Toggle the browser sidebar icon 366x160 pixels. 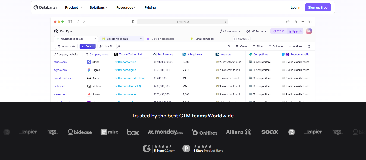point(70,21)
